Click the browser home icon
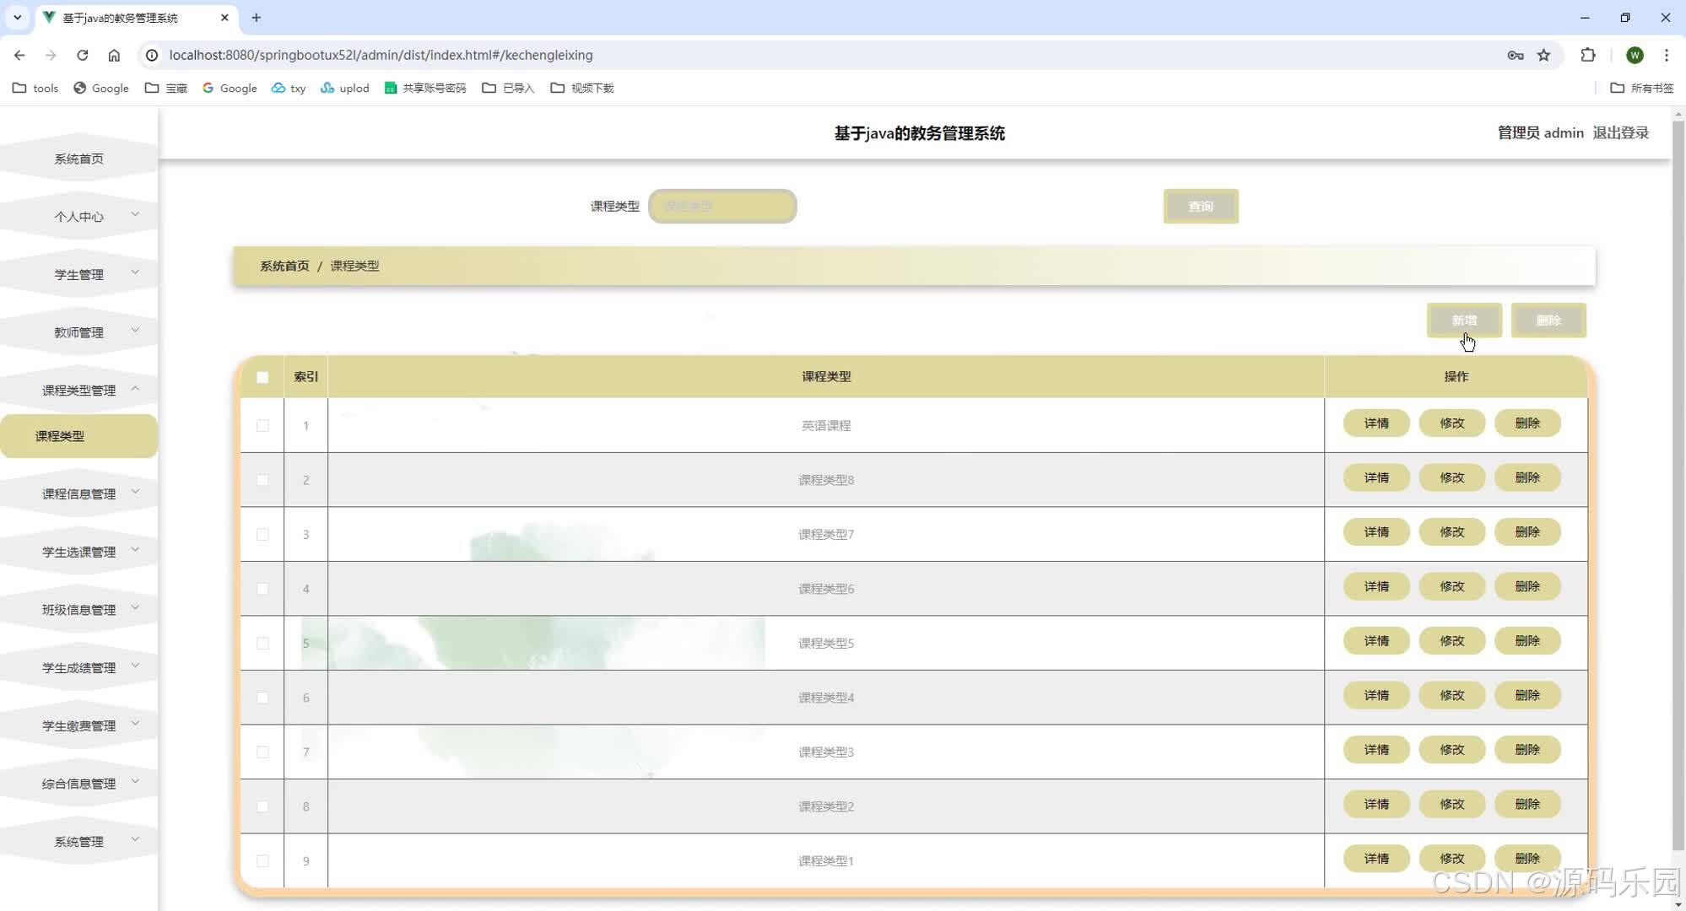Viewport: 1686px width, 911px height. coord(114,55)
